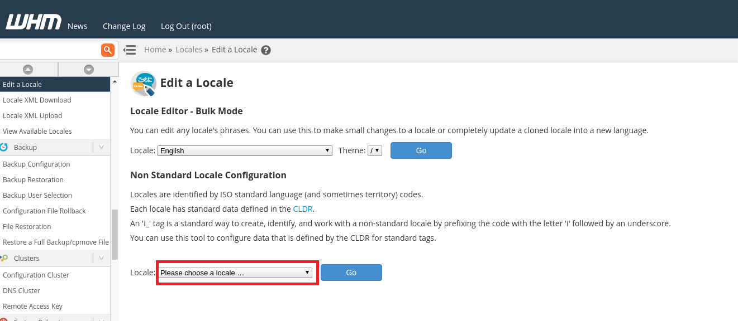Screen dimensions: 738x321
Task: Click the sidebar scroll-down arrow
Action: 88,69
